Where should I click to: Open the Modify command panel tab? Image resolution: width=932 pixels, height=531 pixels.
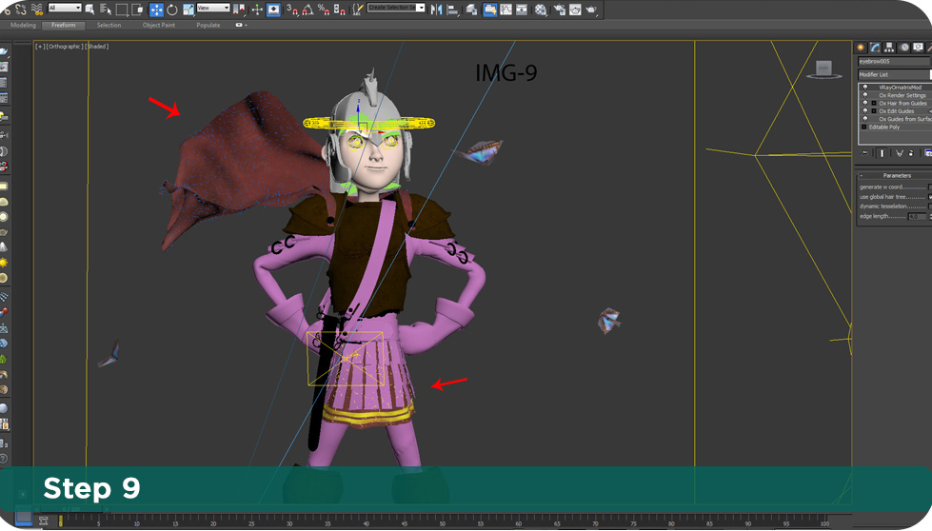[x=875, y=47]
